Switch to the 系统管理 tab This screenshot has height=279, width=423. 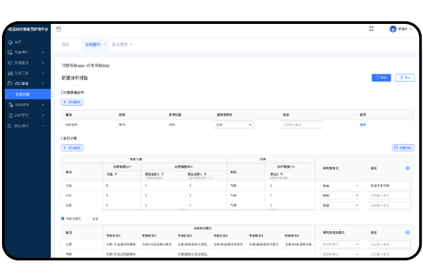coord(120,45)
